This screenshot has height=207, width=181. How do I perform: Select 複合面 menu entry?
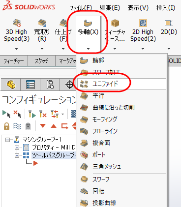pos(121,143)
